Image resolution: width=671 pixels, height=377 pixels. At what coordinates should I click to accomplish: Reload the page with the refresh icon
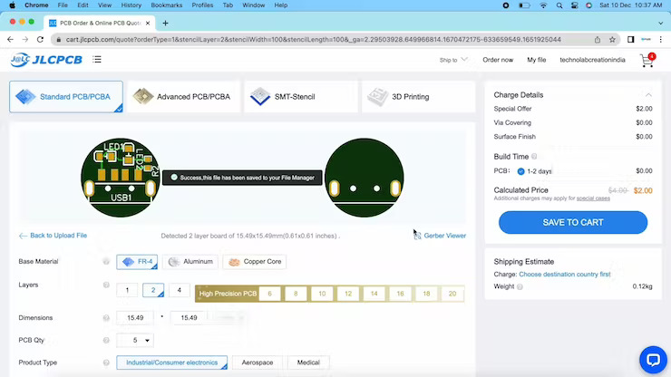pyautogui.click(x=40, y=39)
